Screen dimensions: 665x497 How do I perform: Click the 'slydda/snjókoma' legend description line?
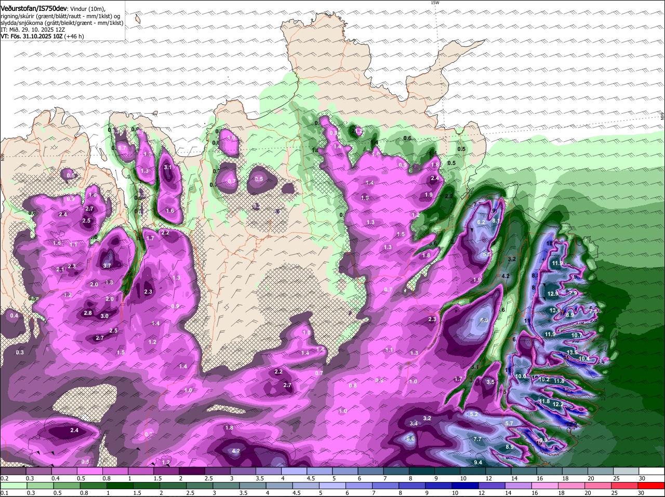tap(62, 23)
